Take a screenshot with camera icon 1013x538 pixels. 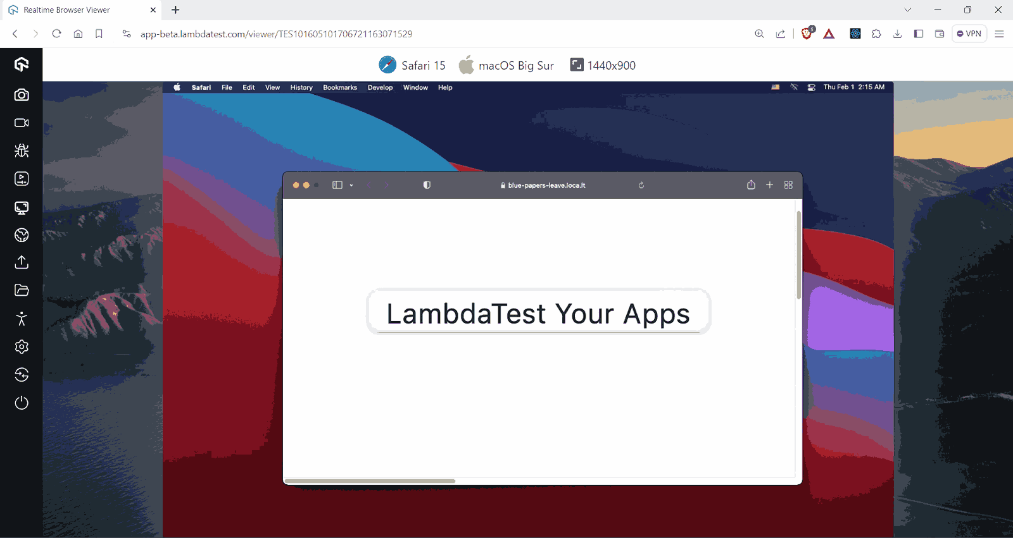22,95
